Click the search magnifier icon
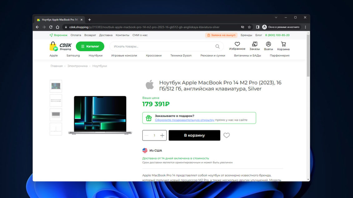 (x=217, y=46)
